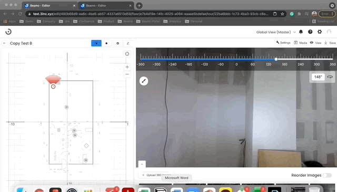Open the Extensions puzzle icon
This screenshot has width=337, height=192.
tap(299, 14)
